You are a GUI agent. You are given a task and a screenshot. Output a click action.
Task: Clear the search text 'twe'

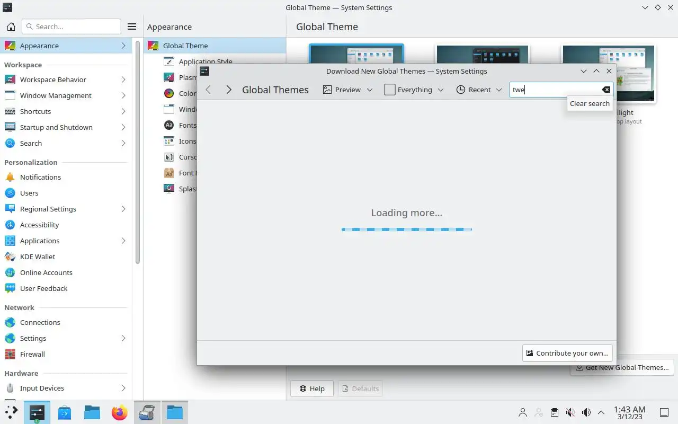coord(606,90)
